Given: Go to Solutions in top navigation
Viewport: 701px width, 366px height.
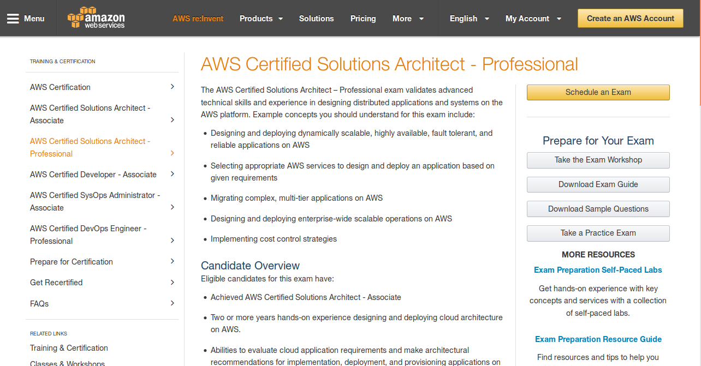Looking at the screenshot, I should pyautogui.click(x=317, y=19).
